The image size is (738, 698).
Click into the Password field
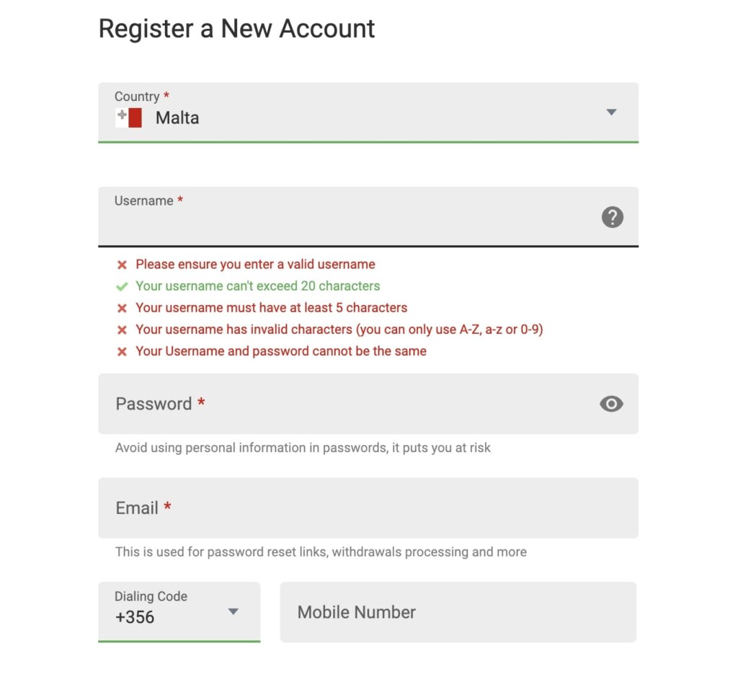pos(368,404)
